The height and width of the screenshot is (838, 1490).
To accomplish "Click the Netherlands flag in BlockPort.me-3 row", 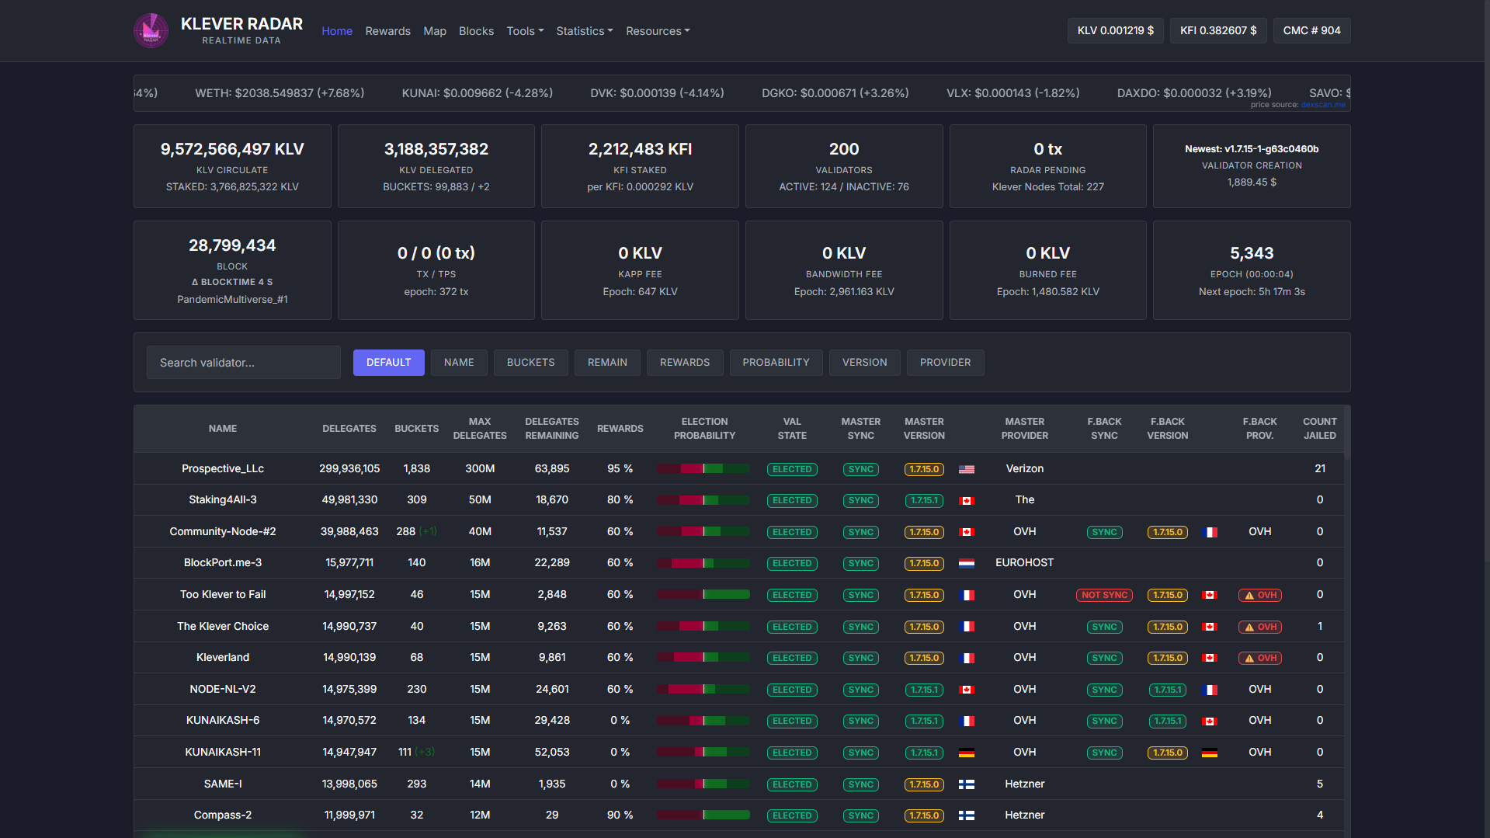I will (967, 563).
